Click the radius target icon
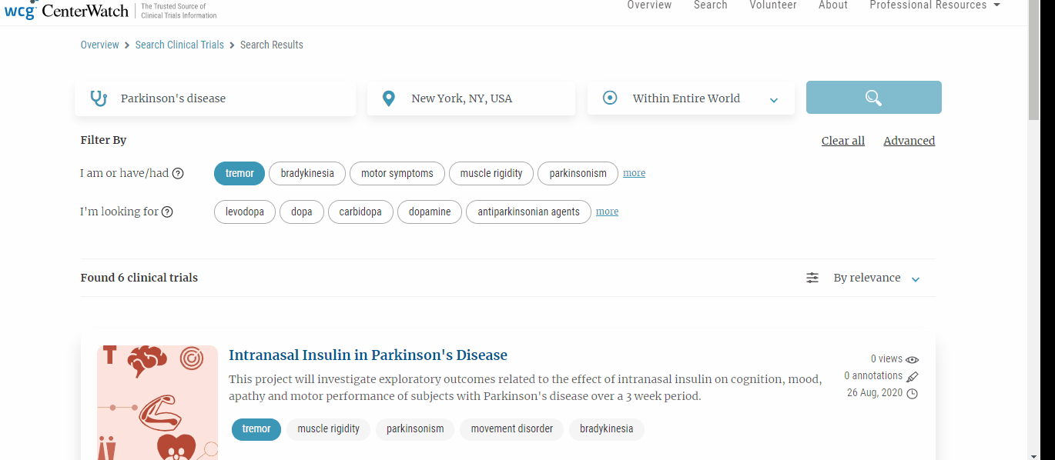 click(610, 98)
